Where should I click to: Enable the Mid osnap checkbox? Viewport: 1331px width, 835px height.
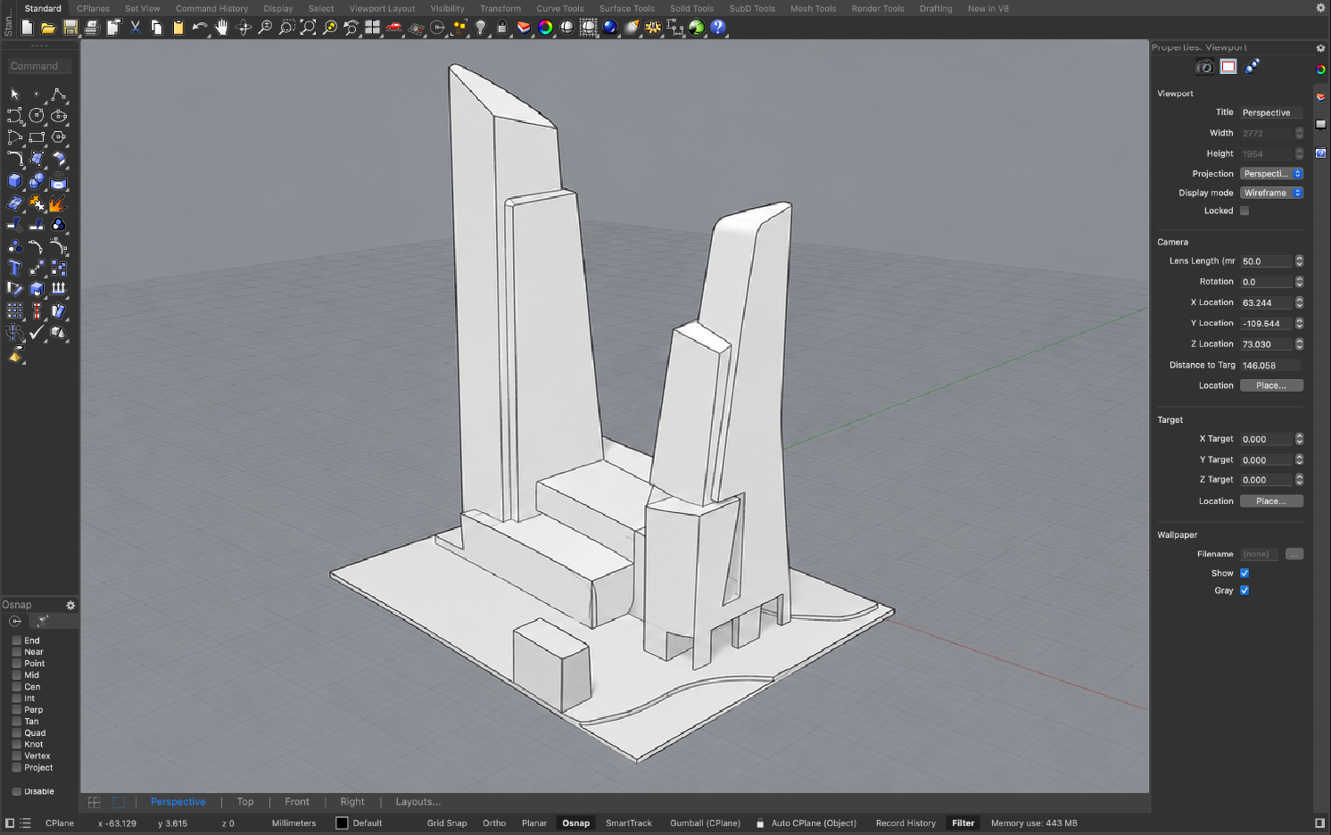[x=16, y=675]
